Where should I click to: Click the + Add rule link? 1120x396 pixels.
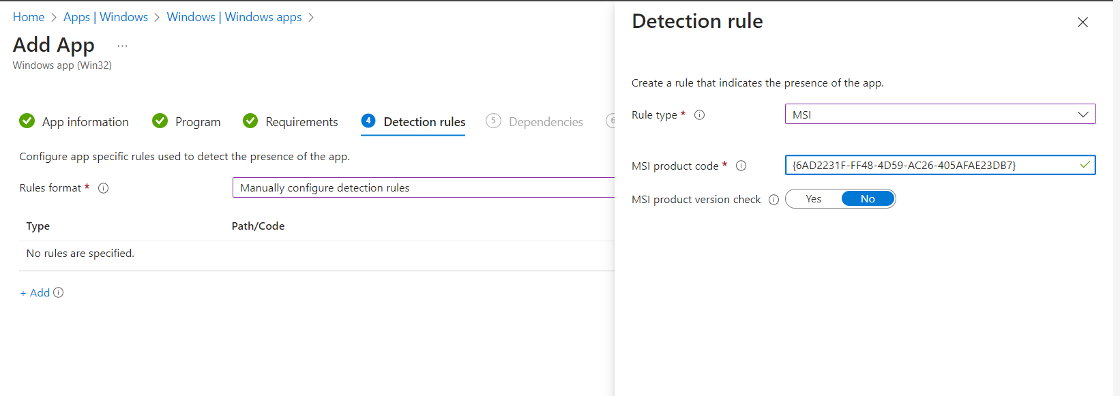click(35, 292)
